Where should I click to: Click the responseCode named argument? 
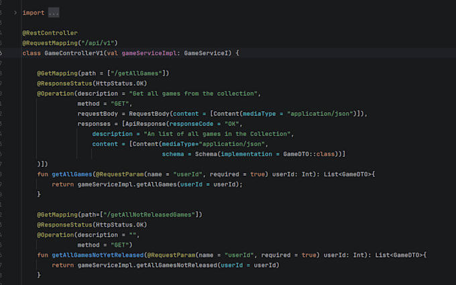(191, 124)
